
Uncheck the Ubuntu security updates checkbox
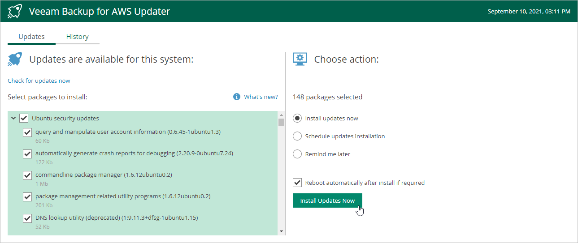tap(24, 118)
